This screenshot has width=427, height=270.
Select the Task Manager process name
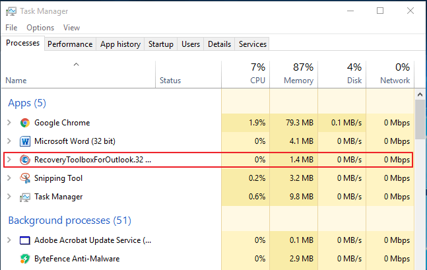[x=58, y=197]
